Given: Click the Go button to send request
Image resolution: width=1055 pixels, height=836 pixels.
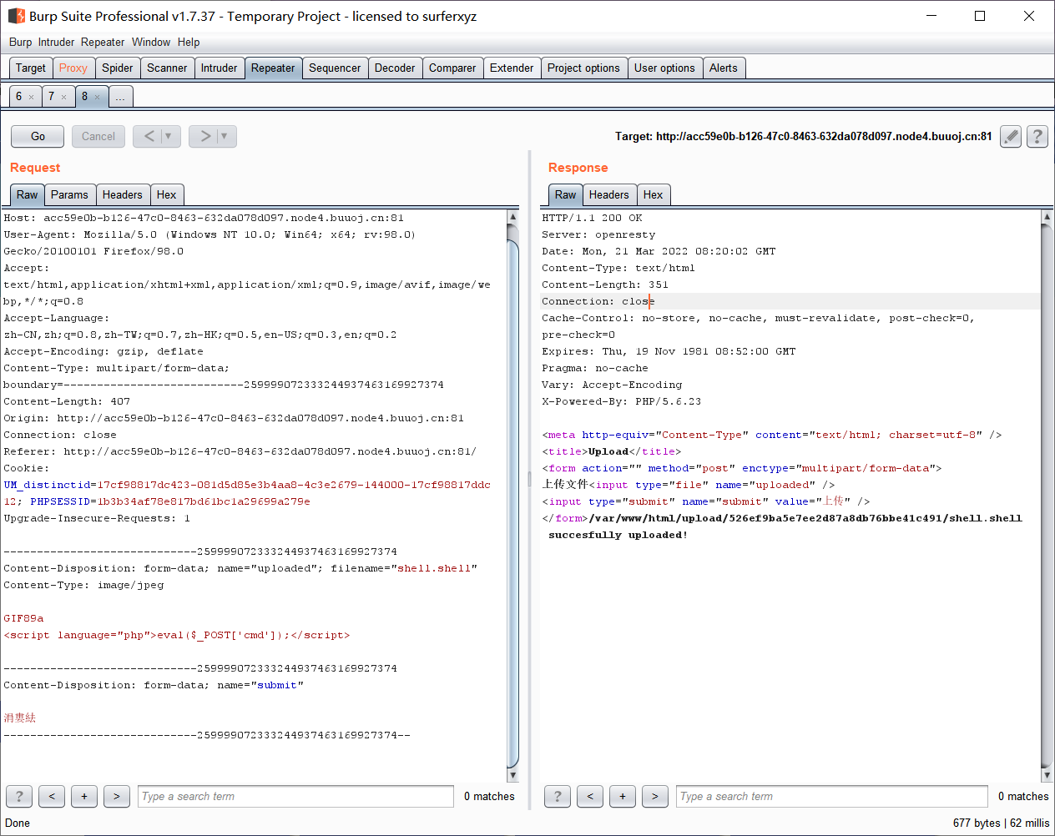Looking at the screenshot, I should pos(38,136).
